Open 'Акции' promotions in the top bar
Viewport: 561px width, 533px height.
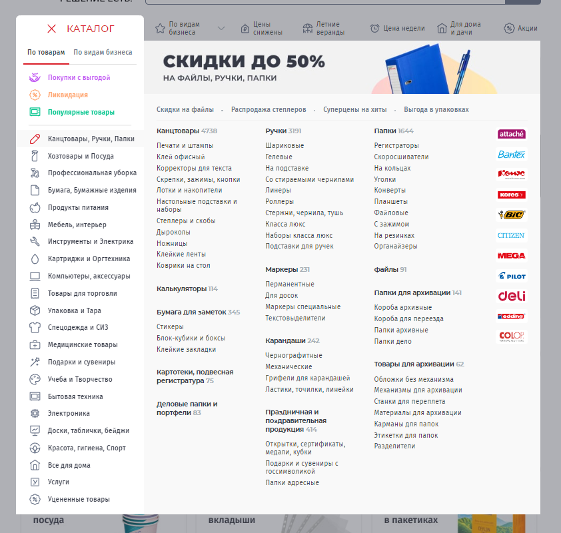[x=520, y=29]
